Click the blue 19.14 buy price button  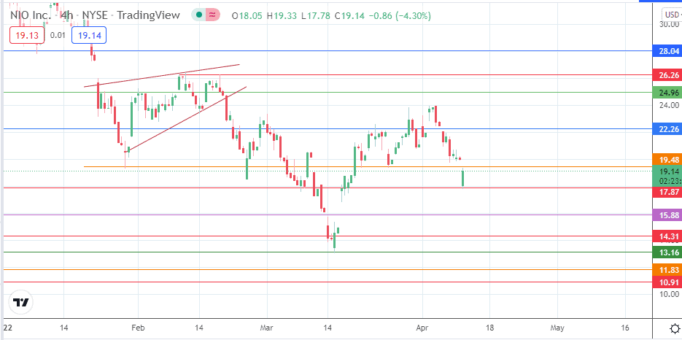tap(89, 36)
